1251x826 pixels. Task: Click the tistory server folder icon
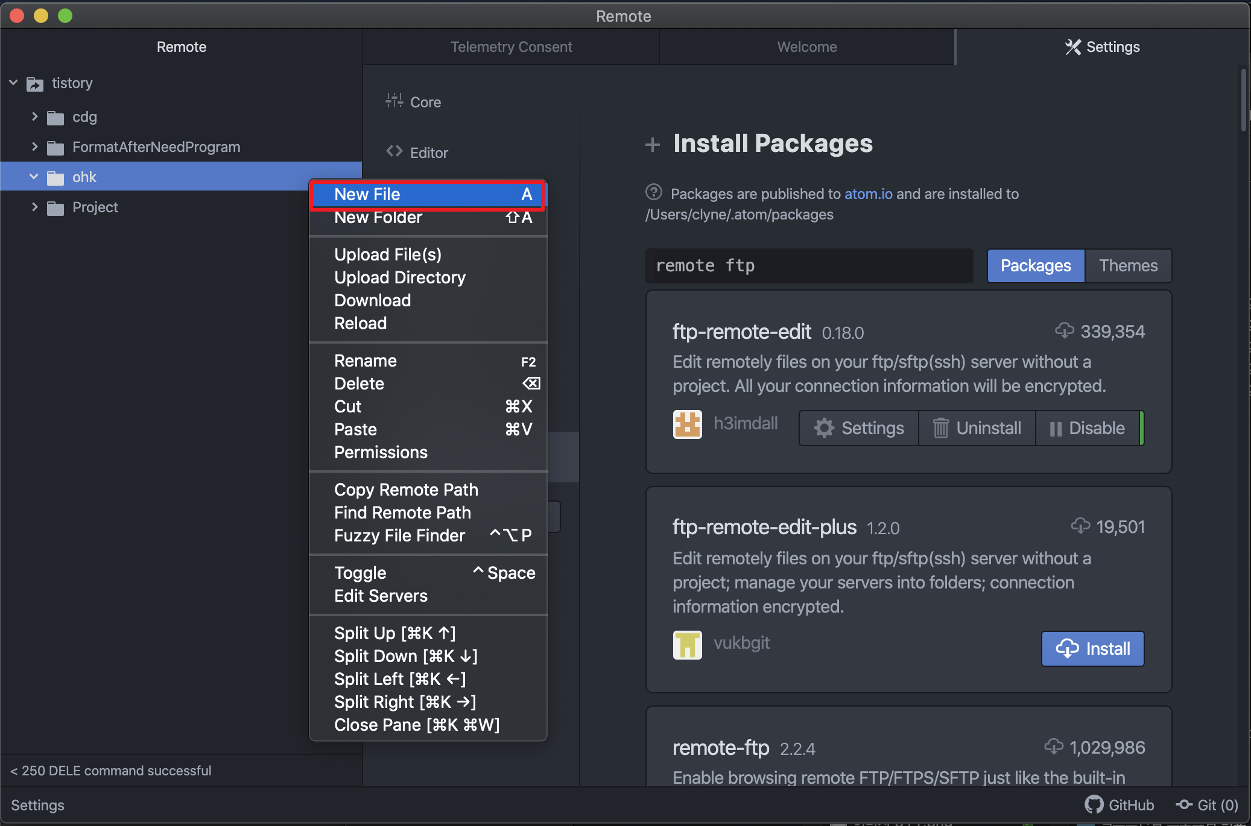pyautogui.click(x=35, y=84)
